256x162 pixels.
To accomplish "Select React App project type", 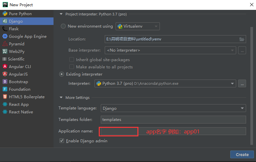I will pos(27,104).
